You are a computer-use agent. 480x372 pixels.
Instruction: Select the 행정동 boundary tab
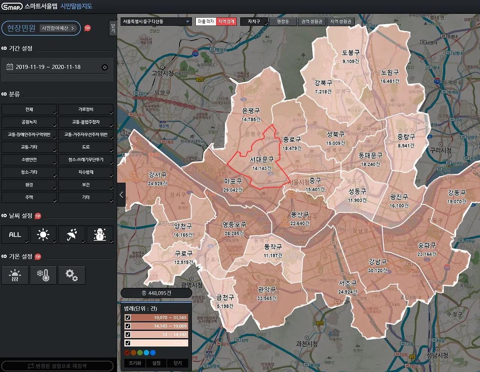283,22
